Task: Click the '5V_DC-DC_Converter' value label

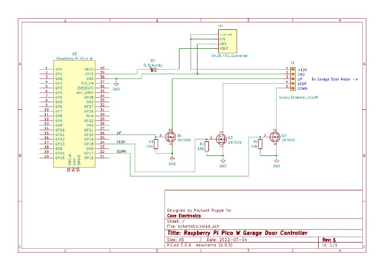Action: pos(230,56)
